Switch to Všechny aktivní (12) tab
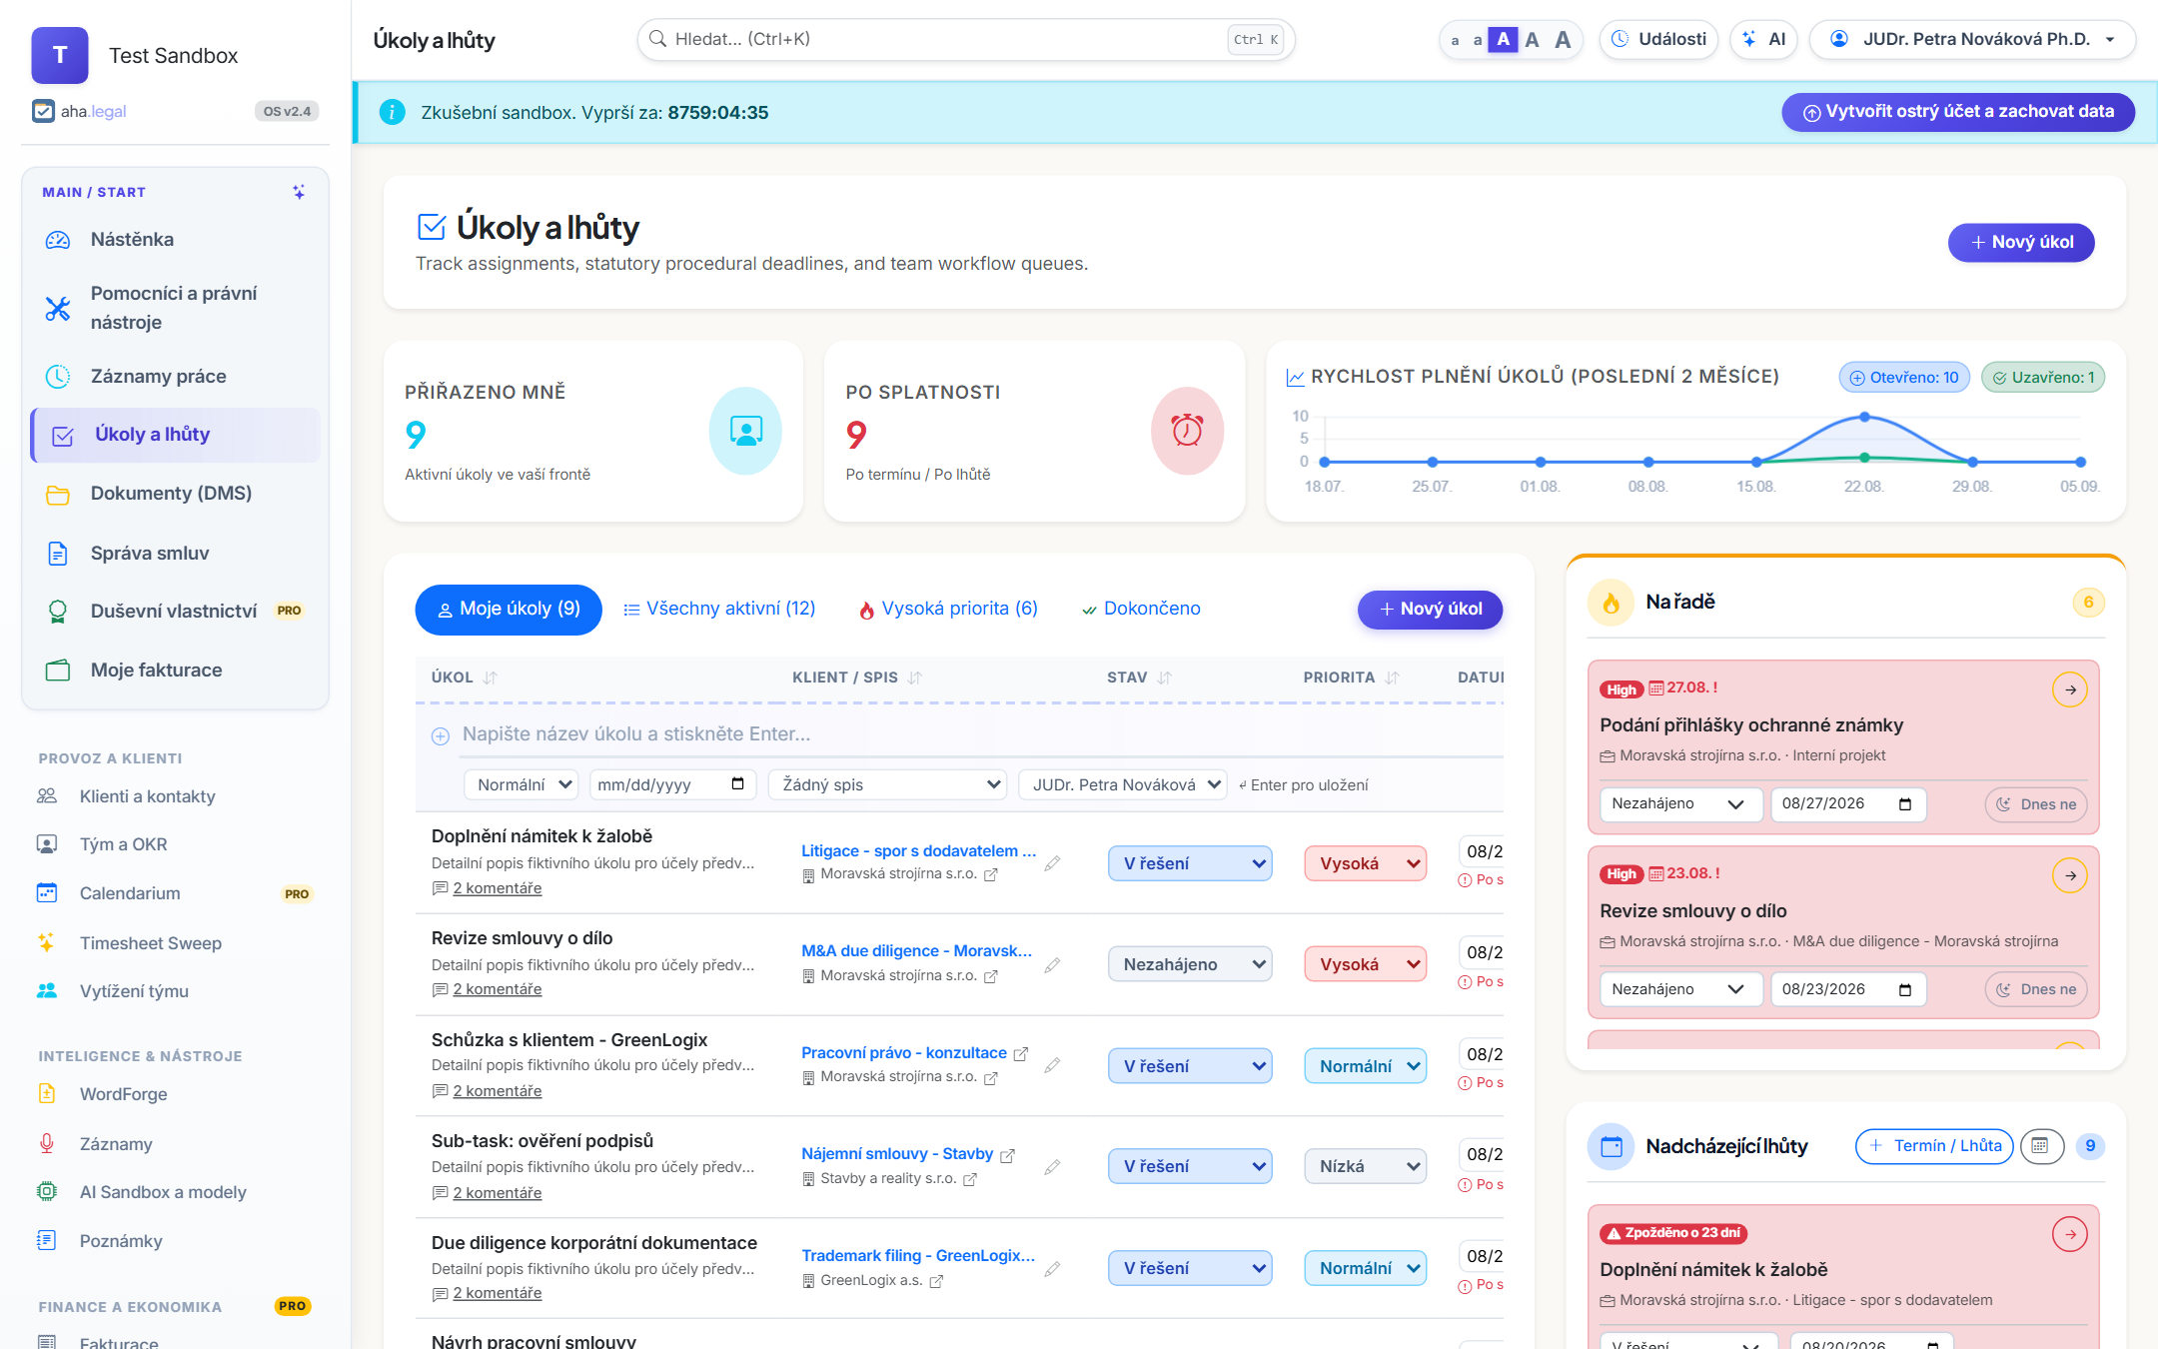The image size is (2158, 1349). tap(719, 609)
